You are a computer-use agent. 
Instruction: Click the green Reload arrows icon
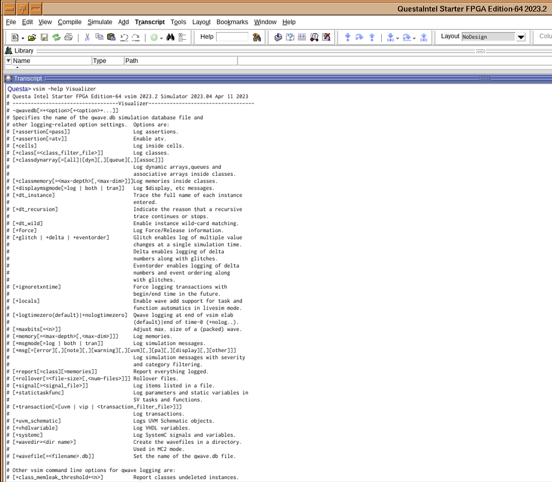click(x=56, y=37)
